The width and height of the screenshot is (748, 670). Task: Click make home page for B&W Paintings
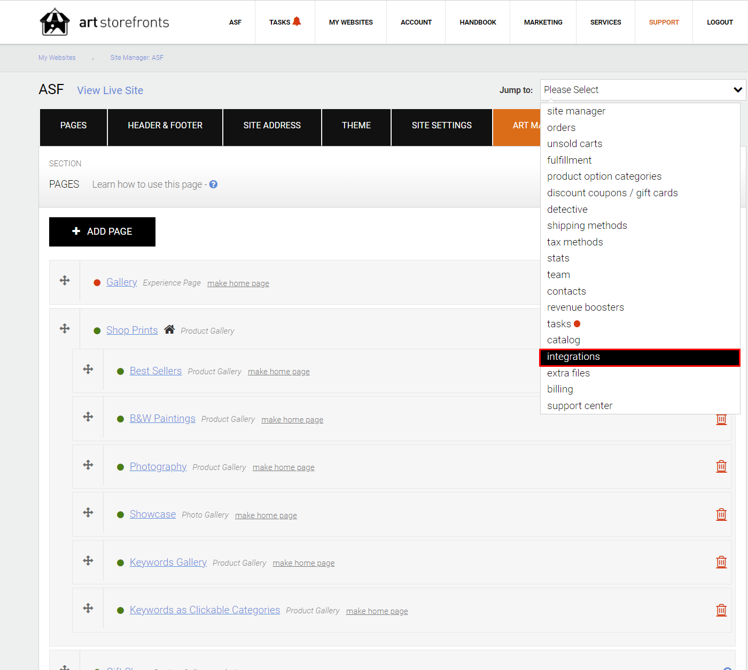[292, 420]
